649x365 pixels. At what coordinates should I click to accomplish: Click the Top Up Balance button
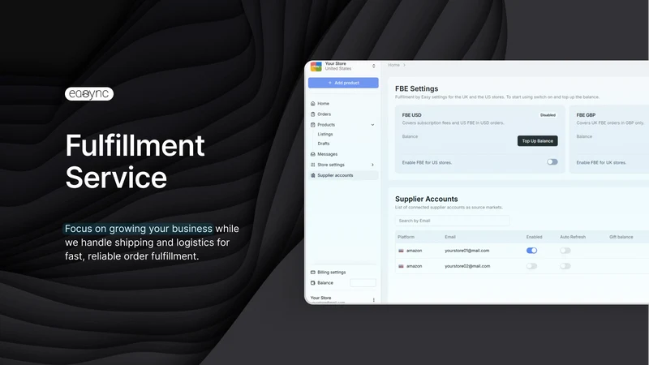pyautogui.click(x=538, y=141)
